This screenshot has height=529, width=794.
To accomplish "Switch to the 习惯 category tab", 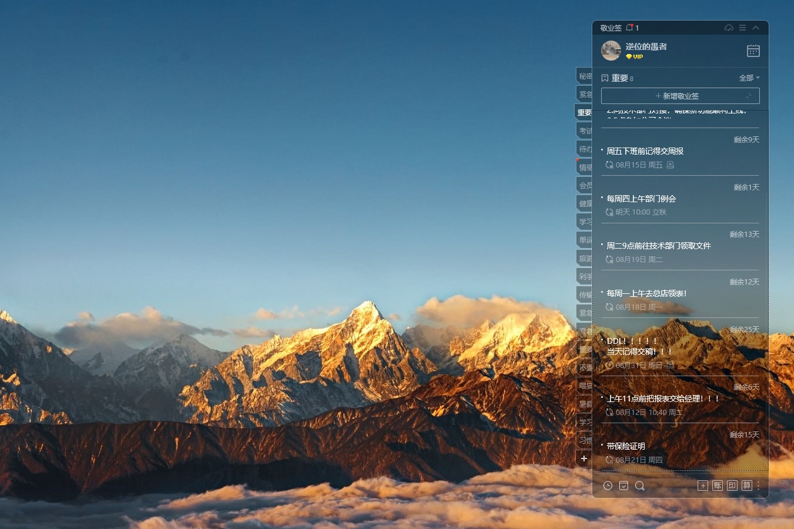I will 584,440.
